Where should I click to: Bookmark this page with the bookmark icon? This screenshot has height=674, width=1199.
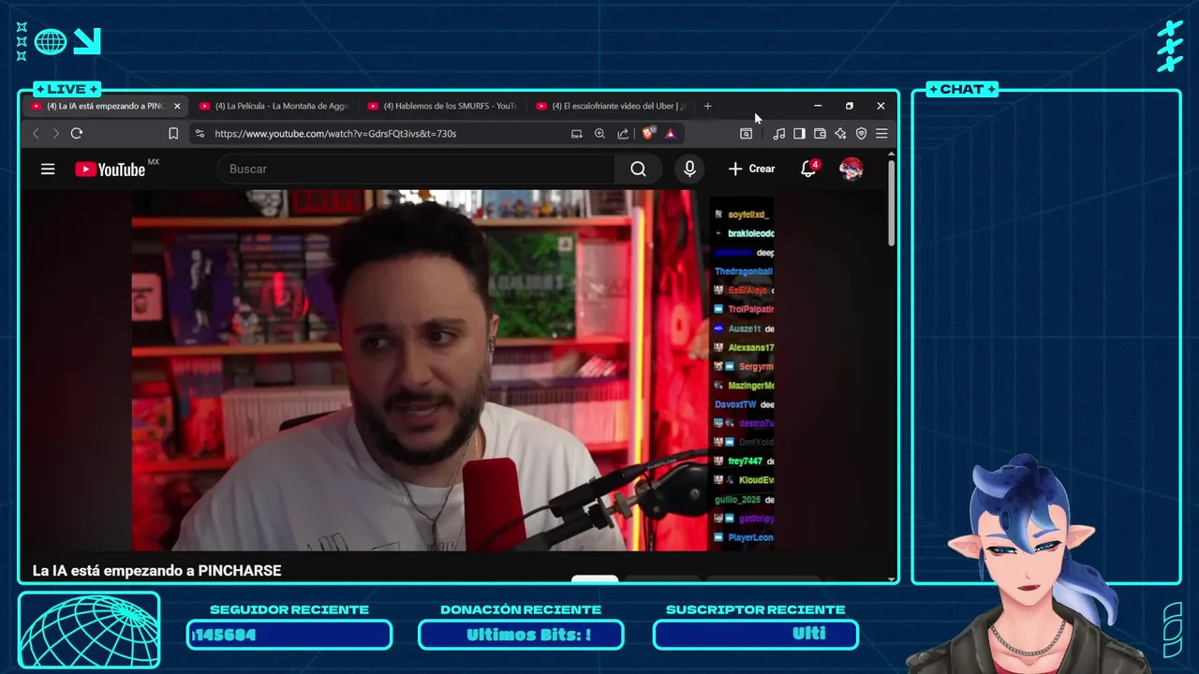(173, 134)
